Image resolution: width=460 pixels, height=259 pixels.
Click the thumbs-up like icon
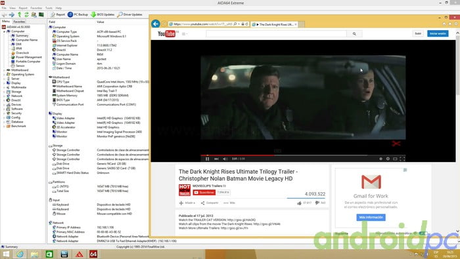point(299,203)
